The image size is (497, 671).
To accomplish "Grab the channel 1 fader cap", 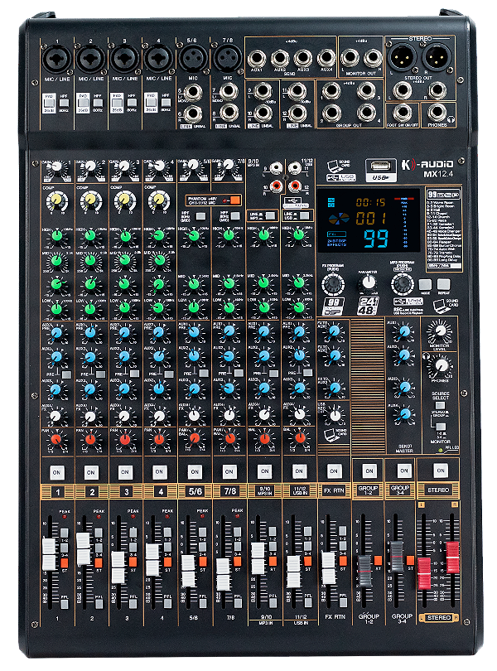I will point(49,554).
